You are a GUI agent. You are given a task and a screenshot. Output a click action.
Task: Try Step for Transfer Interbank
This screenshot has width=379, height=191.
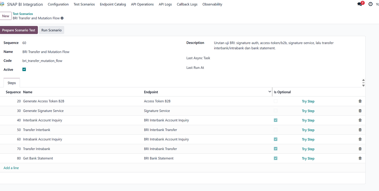(308, 130)
